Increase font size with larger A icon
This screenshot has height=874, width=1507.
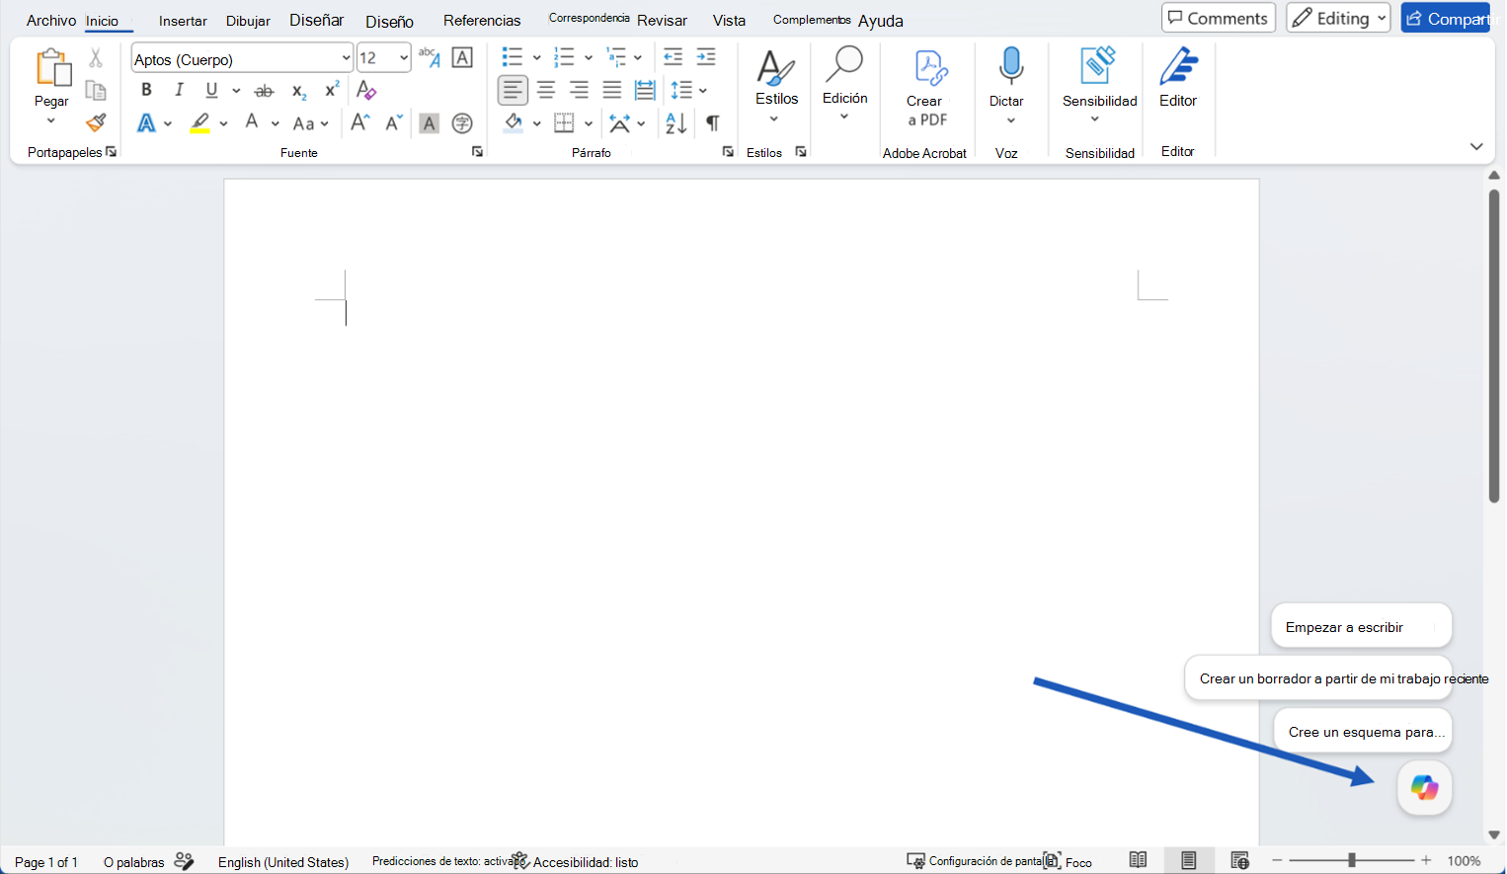359,122
